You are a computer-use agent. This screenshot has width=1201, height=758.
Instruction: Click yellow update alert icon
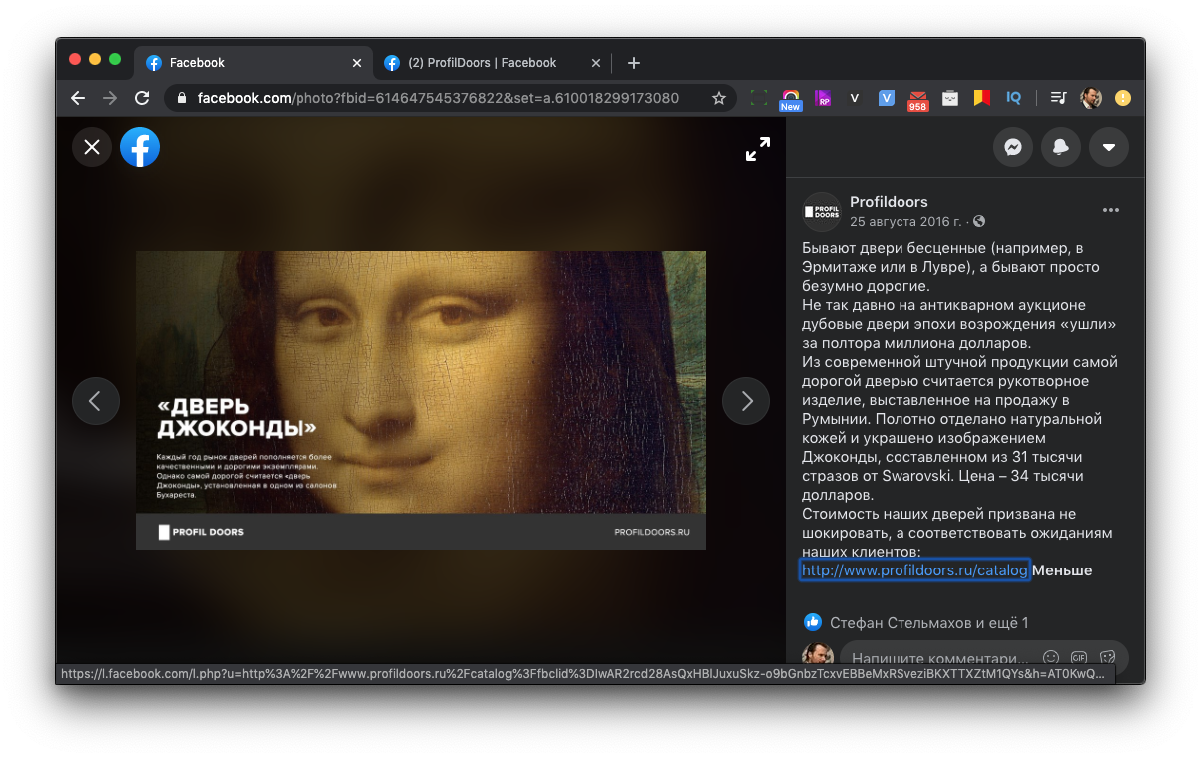click(1123, 98)
